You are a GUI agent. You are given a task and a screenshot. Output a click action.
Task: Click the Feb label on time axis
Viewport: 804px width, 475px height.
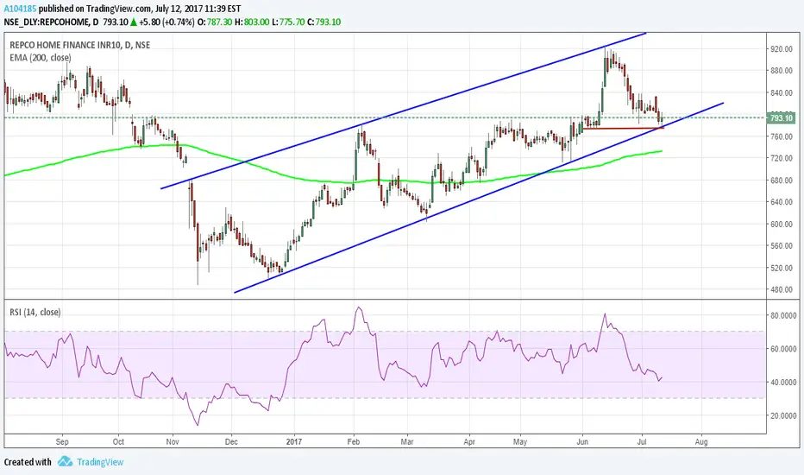click(354, 441)
